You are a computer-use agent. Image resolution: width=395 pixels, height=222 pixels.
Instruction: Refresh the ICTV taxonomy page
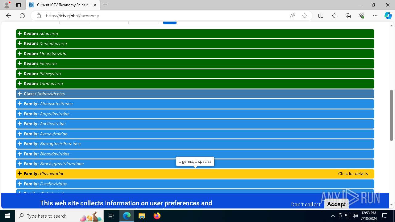22,16
